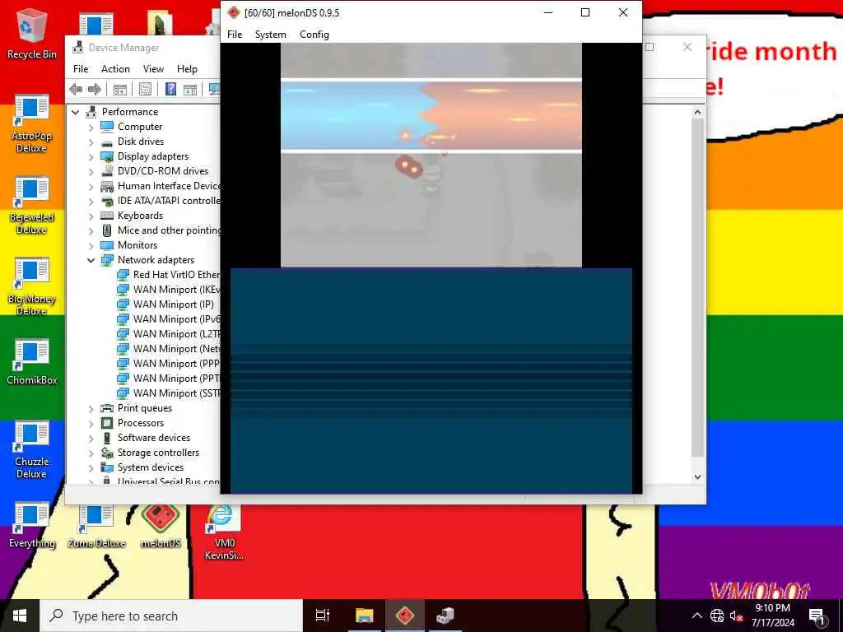The height and width of the screenshot is (632, 843).
Task: Select IDE ATA/ATAPI controllers row
Action: click(x=161, y=201)
